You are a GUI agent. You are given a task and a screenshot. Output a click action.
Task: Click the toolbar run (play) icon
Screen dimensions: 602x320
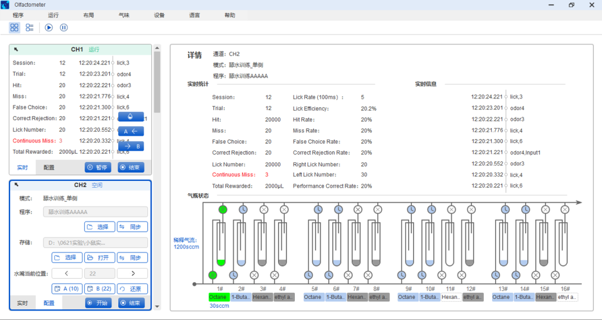coord(49,27)
